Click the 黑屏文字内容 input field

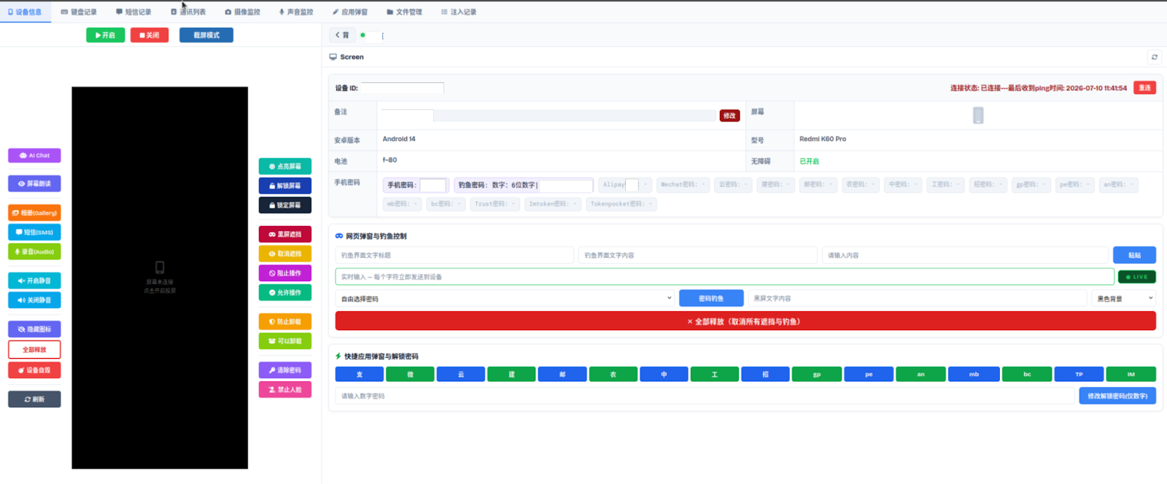pyautogui.click(x=918, y=298)
